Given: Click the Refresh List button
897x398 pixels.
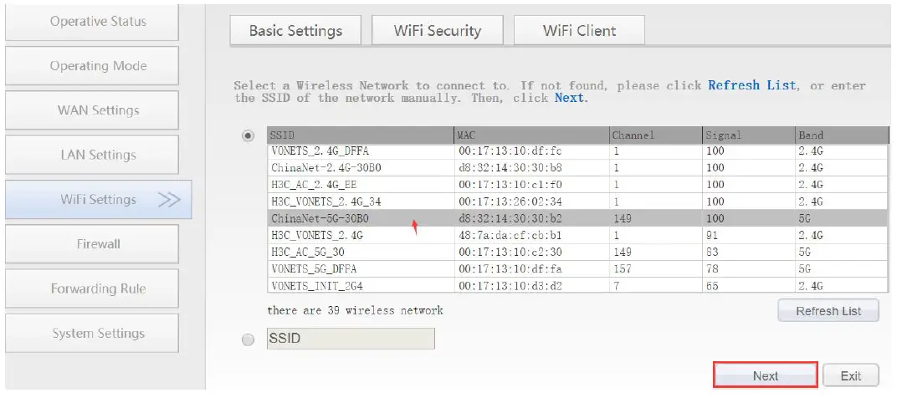Looking at the screenshot, I should click(828, 311).
